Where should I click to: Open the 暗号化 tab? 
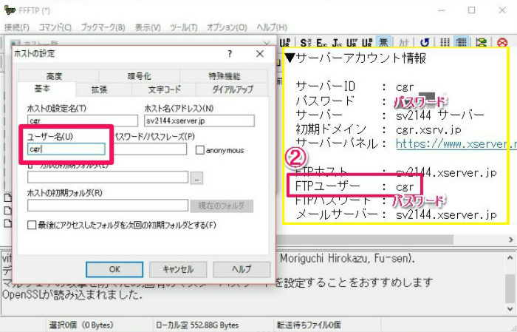point(139,76)
